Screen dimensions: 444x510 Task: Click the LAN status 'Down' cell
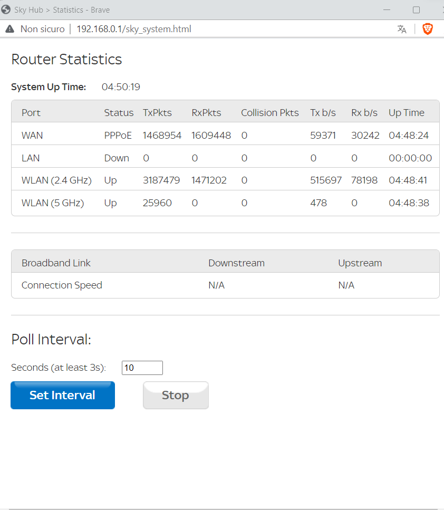tap(117, 158)
